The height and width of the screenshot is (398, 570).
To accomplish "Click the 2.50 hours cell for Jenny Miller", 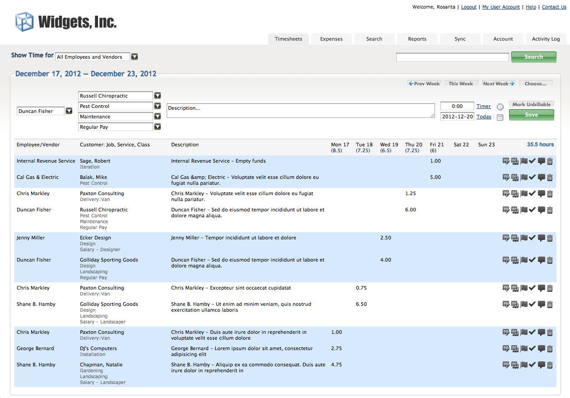I will click(x=386, y=238).
